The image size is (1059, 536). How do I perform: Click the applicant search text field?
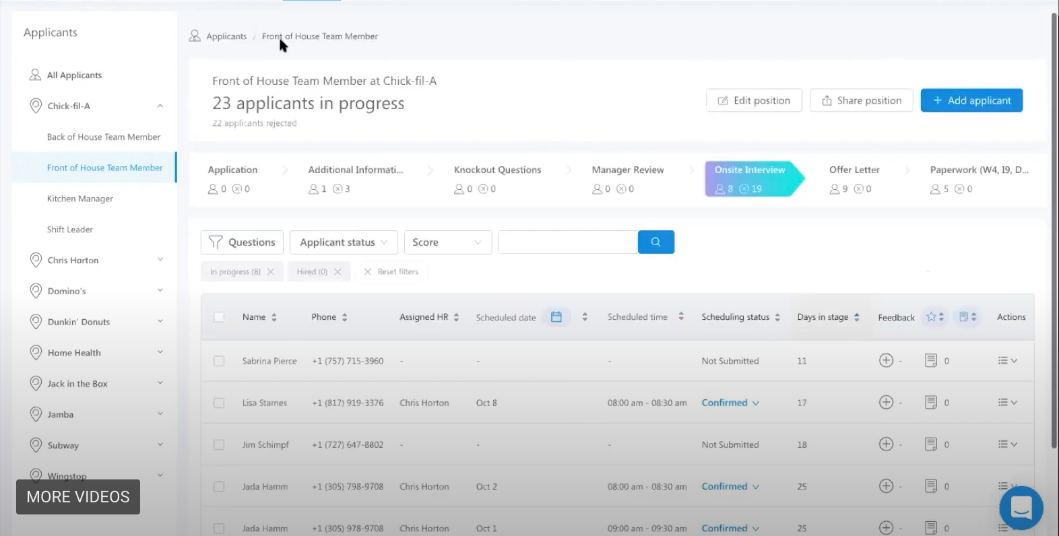tap(568, 242)
